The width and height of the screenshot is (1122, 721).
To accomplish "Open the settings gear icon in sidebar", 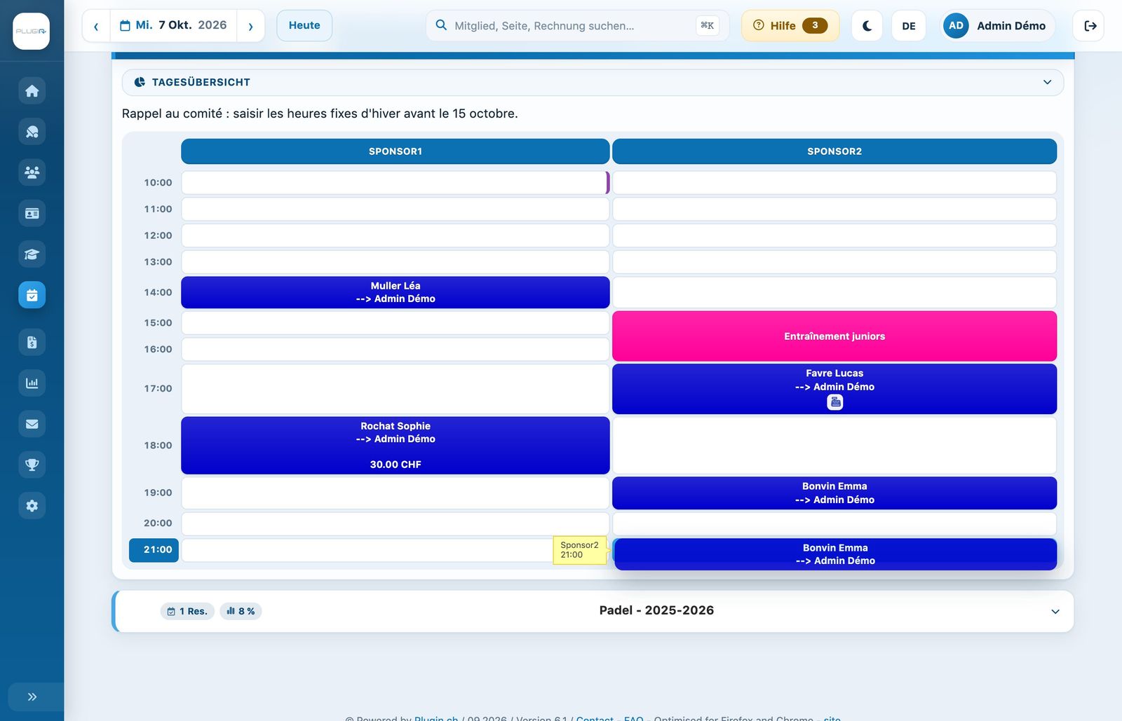I will click(x=32, y=506).
